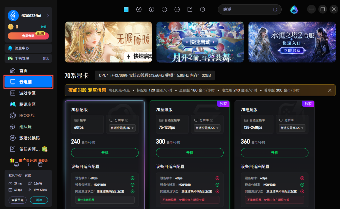
Task: Go to 首页 in sidebar
Action: 28,71
